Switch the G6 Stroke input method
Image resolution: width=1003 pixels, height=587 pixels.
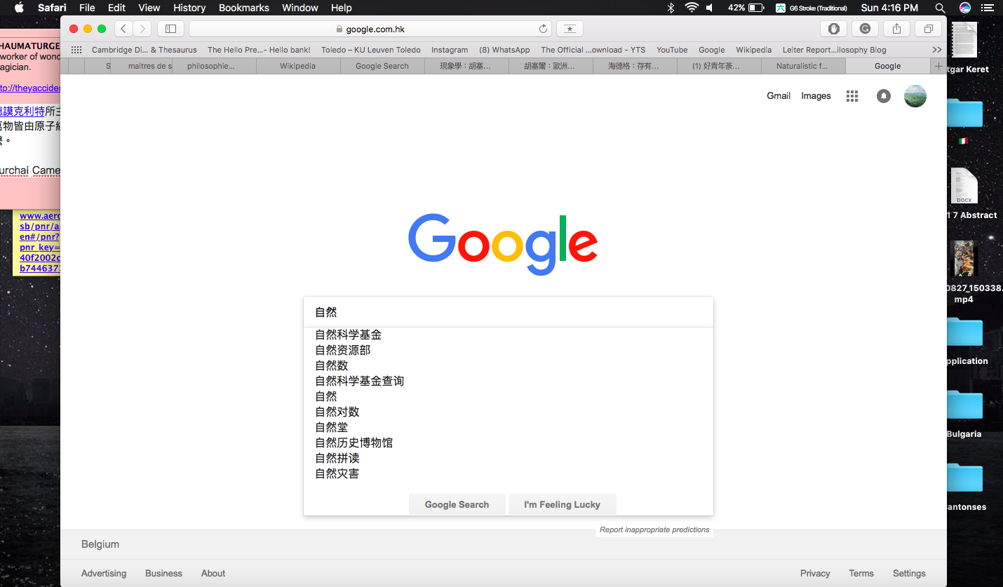(x=811, y=8)
